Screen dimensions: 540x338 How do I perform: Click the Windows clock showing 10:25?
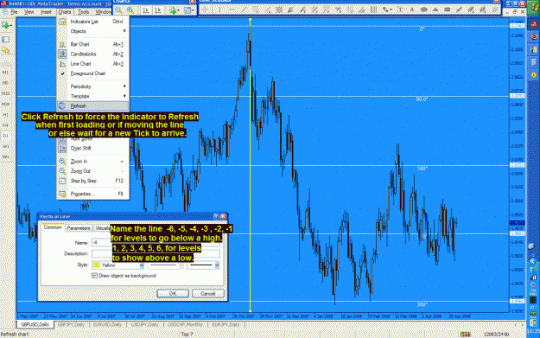click(x=533, y=331)
